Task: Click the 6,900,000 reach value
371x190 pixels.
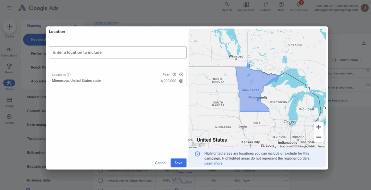Action: click(x=168, y=81)
